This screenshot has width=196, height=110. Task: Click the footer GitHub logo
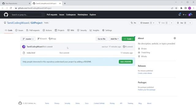click(x=20, y=103)
